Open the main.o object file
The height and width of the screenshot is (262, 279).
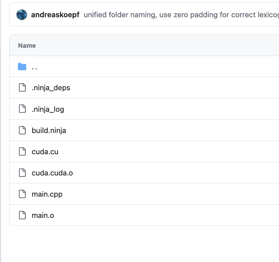(x=43, y=216)
